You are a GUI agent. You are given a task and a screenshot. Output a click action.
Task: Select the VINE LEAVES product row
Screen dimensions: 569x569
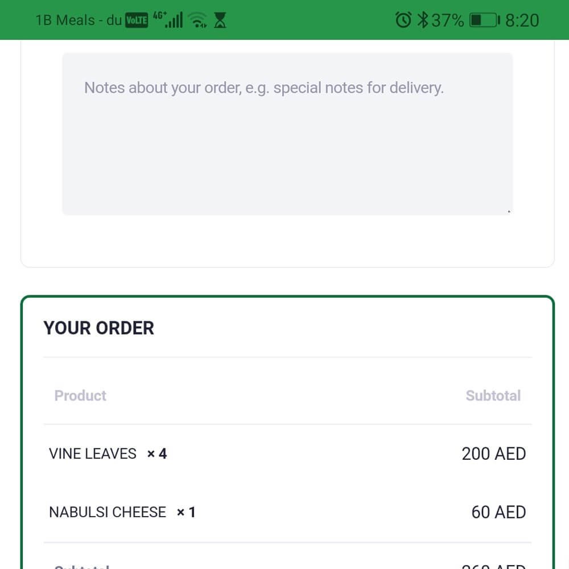pyautogui.click(x=287, y=453)
